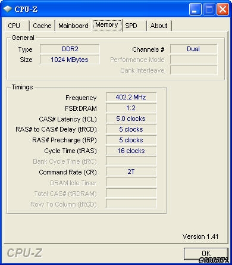Click the Command Rate (CR) label
Image resolution: width=232 pixels, height=265 pixels.
coord(68,172)
